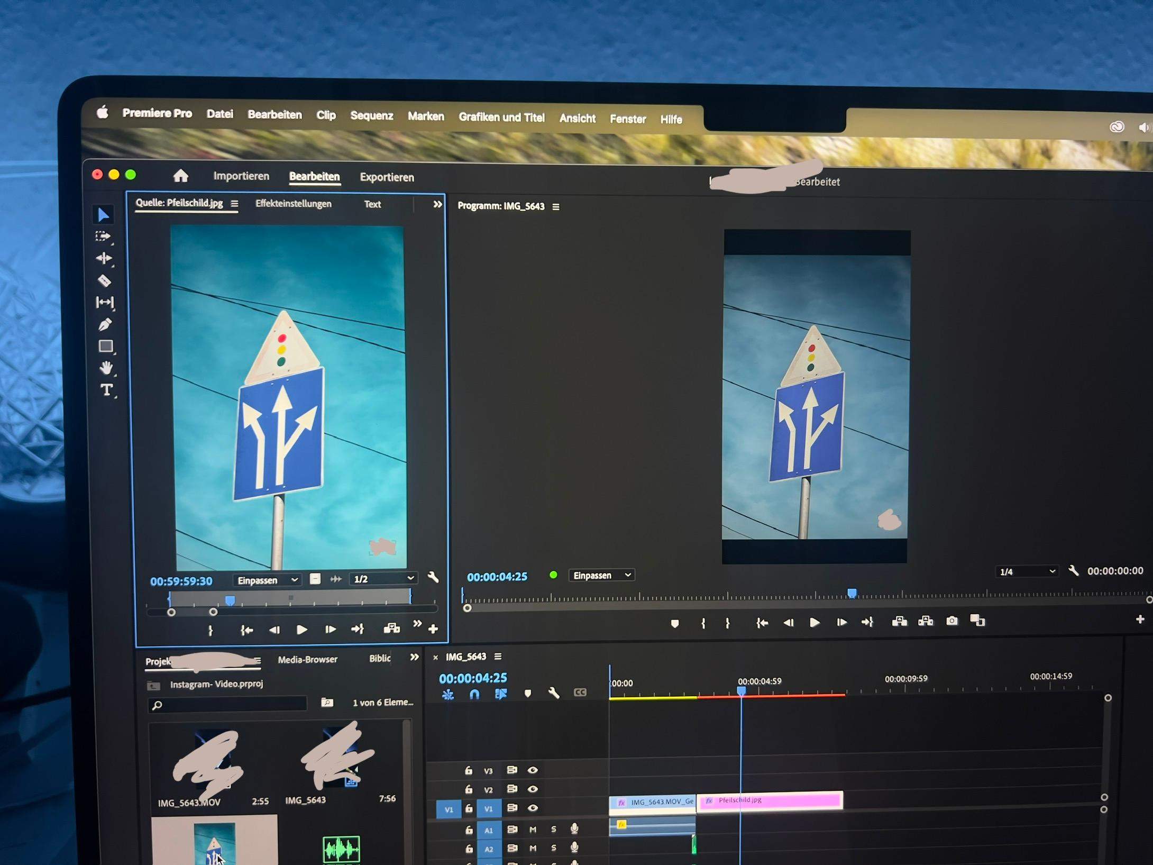This screenshot has width=1153, height=865.
Task: Open timeline wrench settings
Action: point(553,693)
